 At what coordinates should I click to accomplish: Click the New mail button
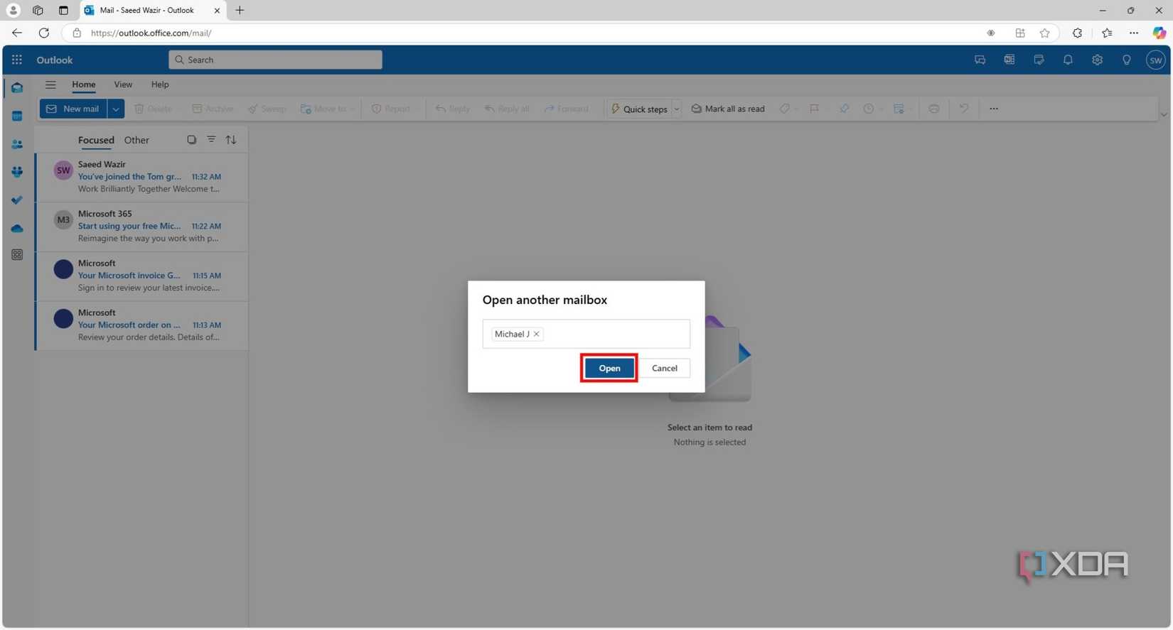tap(73, 109)
